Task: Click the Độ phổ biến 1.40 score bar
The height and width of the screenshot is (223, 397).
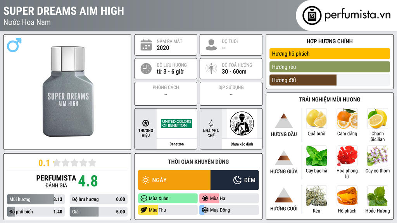Action: 36,212
